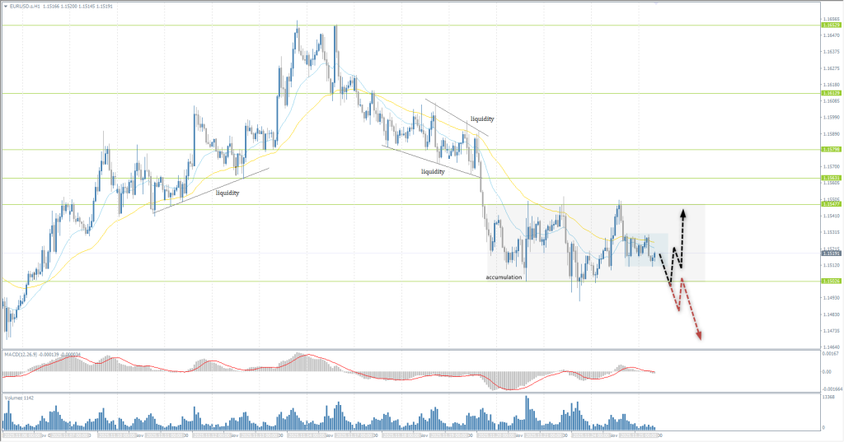
Task: Click the EURUSD.s,H1 chart title text
Action: [26, 7]
